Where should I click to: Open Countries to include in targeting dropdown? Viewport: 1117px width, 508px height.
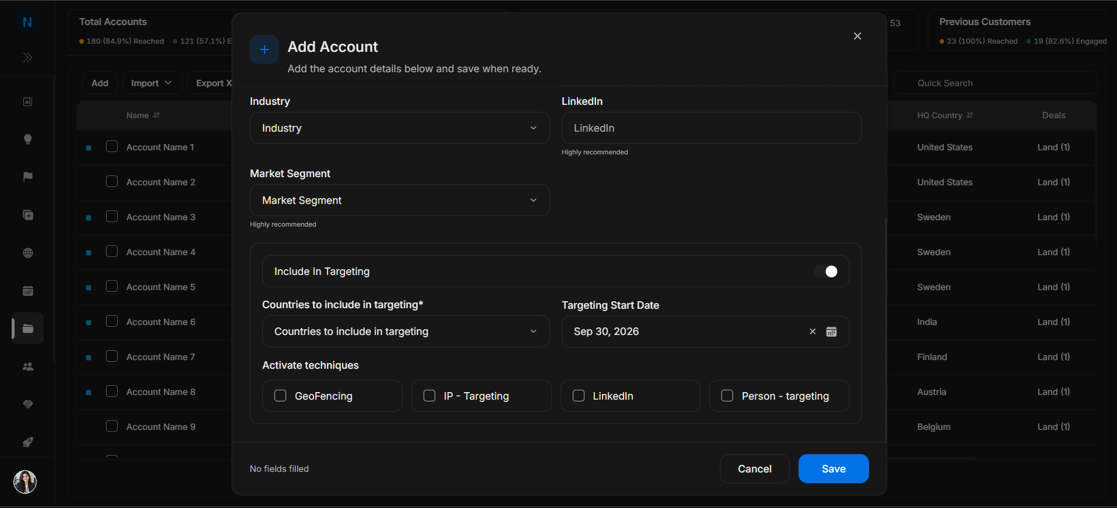[406, 331]
